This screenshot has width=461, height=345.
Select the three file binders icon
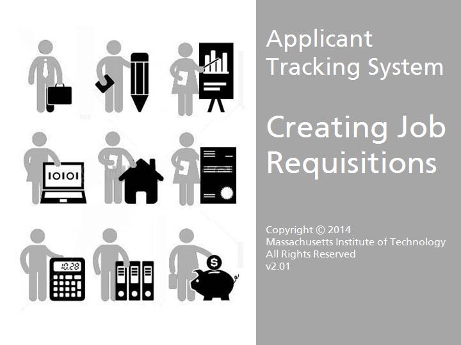[x=134, y=280]
